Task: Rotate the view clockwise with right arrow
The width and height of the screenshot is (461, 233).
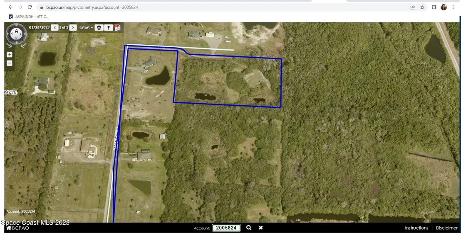Action: pyautogui.click(x=24, y=46)
